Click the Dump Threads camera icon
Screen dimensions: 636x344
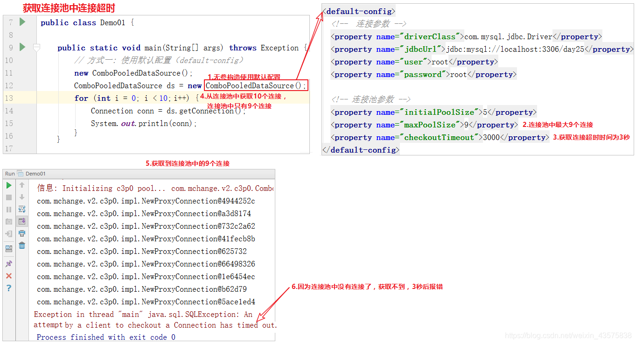tap(9, 222)
